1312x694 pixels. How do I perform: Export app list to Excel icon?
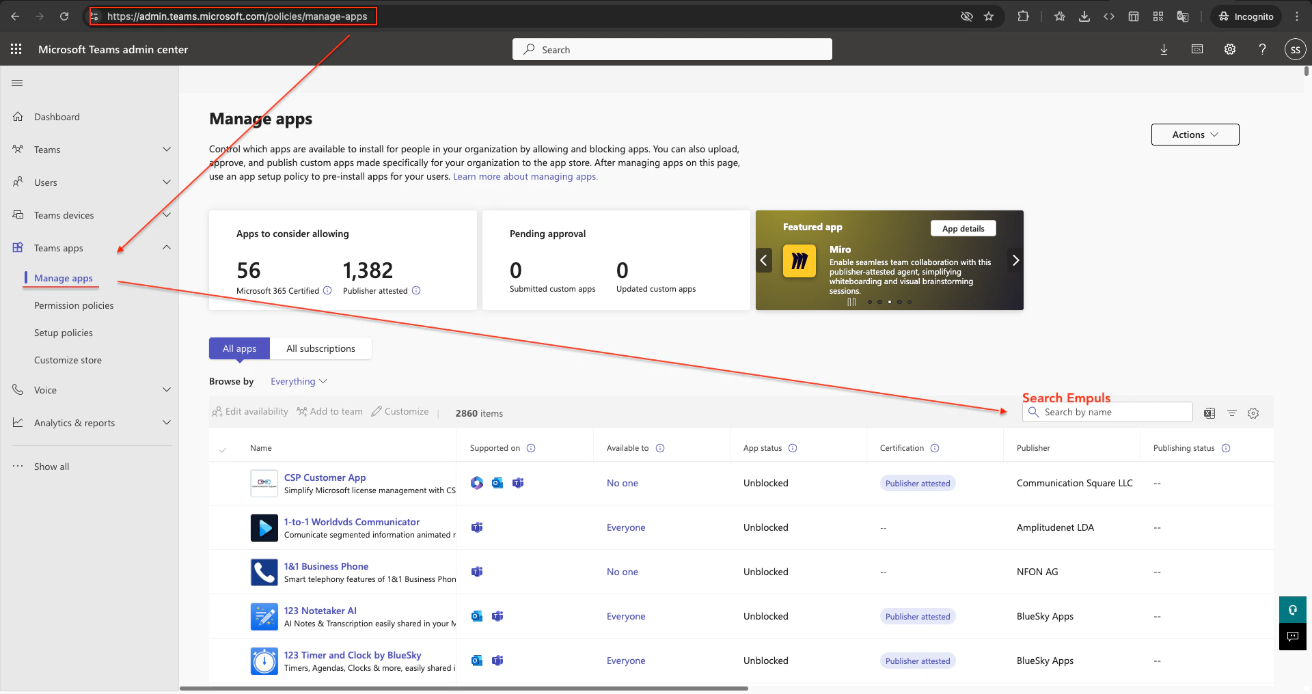tap(1209, 413)
